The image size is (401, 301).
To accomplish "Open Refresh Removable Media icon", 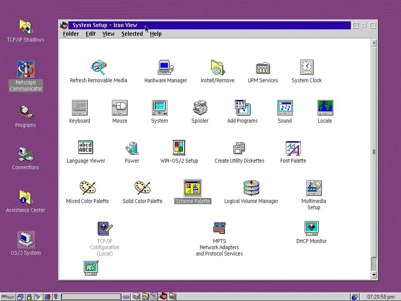I will click(x=99, y=67).
